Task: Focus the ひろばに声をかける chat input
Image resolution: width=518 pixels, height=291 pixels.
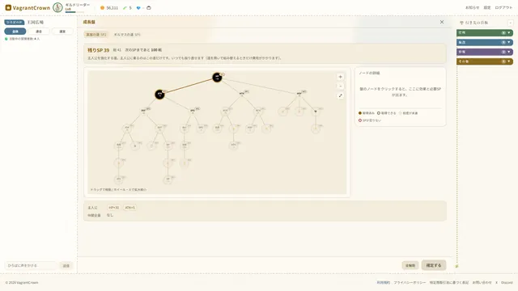Action: 31,266
